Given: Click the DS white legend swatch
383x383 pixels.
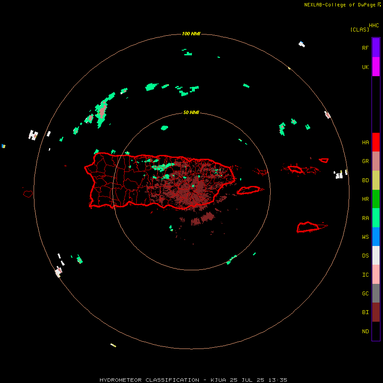Looking at the screenshot, I should pos(376,255).
